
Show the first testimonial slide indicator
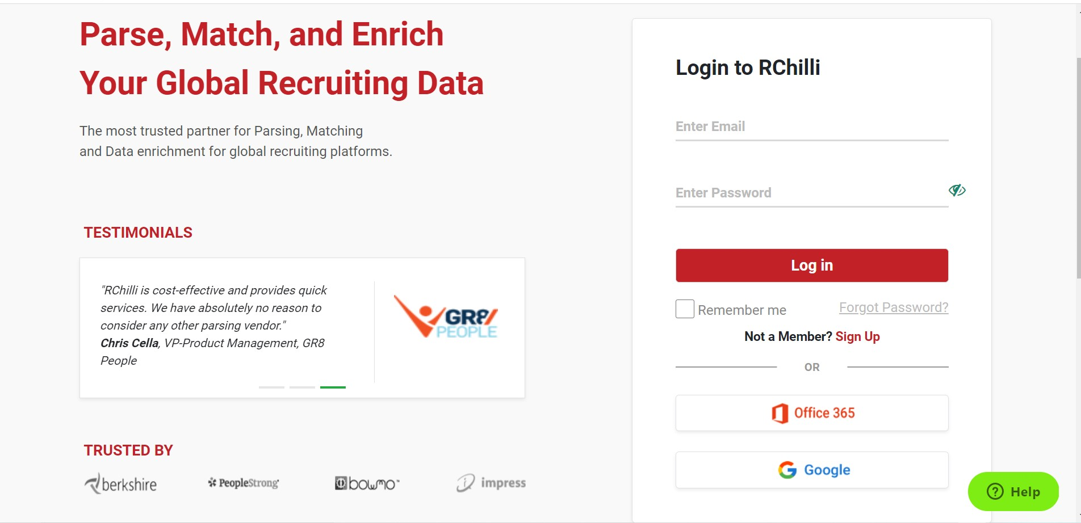271,387
